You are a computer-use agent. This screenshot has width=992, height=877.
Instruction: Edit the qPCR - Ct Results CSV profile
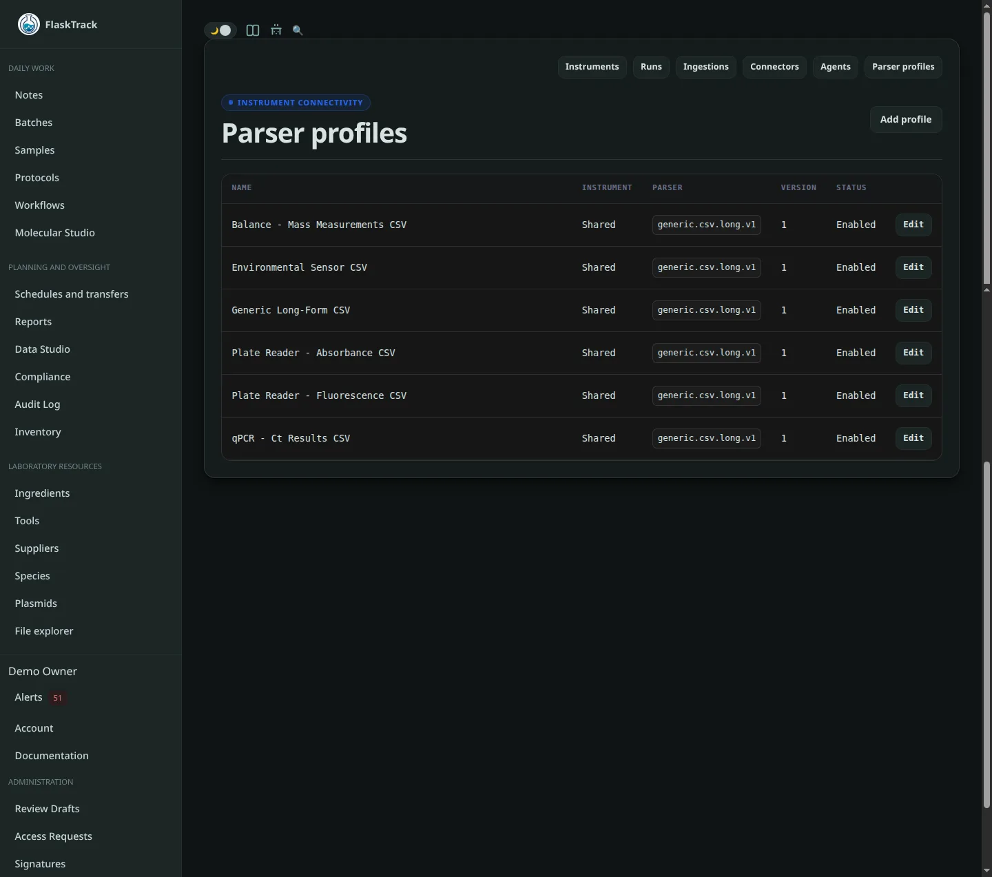point(913,438)
